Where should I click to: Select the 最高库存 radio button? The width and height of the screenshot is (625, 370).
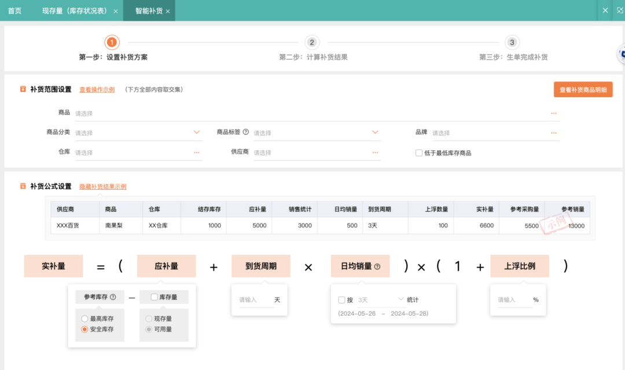point(84,319)
